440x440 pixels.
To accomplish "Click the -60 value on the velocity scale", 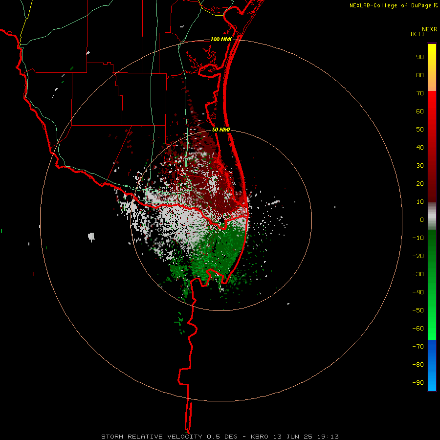I will (418, 329).
